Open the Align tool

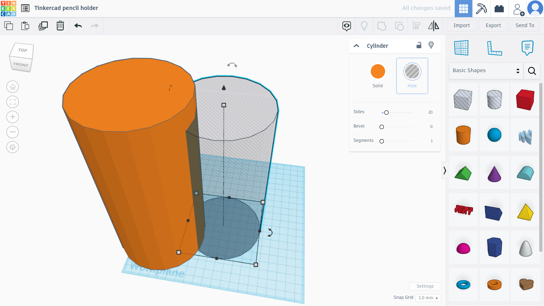417,26
